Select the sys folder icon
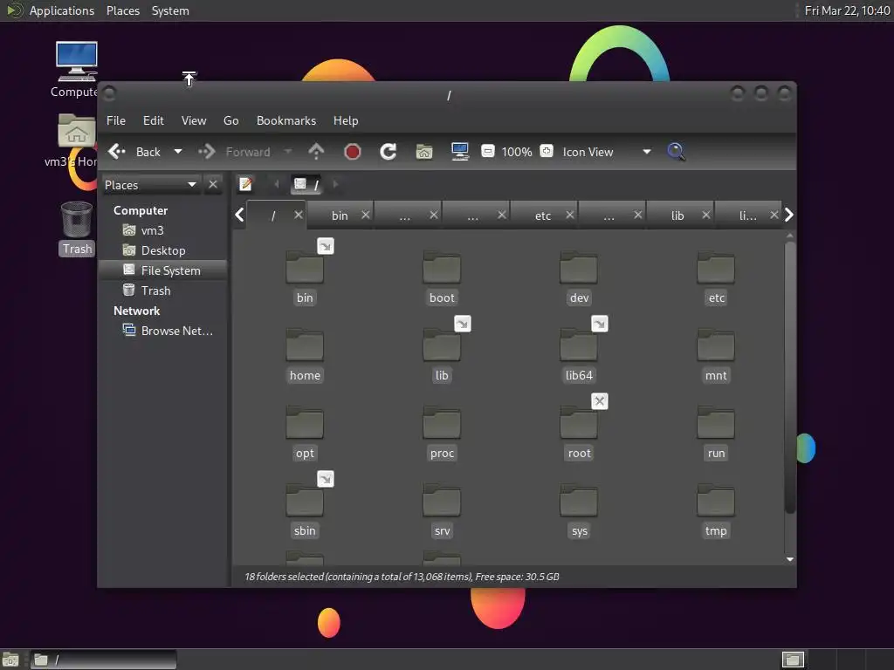 point(579,500)
